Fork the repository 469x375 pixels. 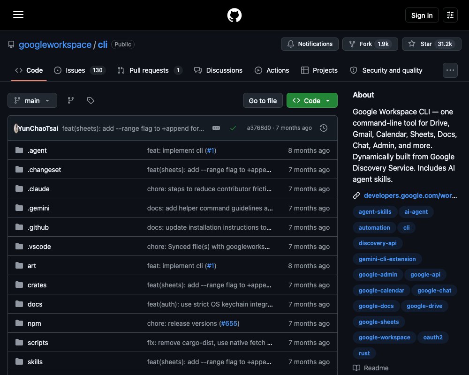(x=370, y=44)
